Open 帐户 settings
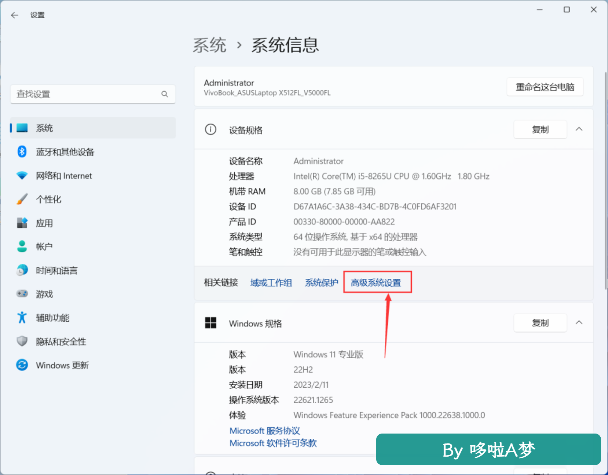Viewport: 608px width, 475px height. (x=93, y=246)
